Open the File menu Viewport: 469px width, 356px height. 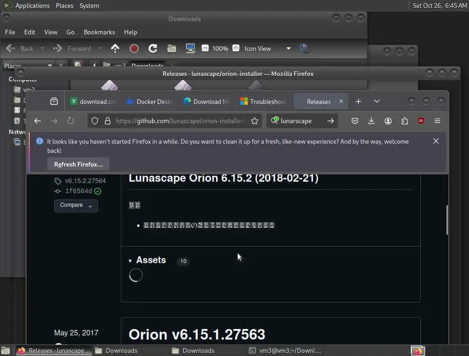point(10,32)
